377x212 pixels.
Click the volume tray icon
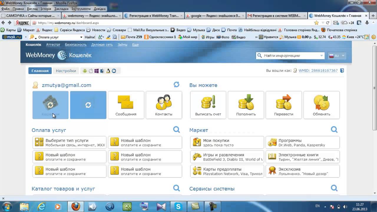point(345,206)
